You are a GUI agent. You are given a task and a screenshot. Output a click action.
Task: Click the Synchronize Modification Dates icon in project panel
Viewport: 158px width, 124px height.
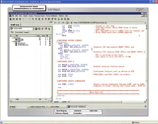coord(39,29)
